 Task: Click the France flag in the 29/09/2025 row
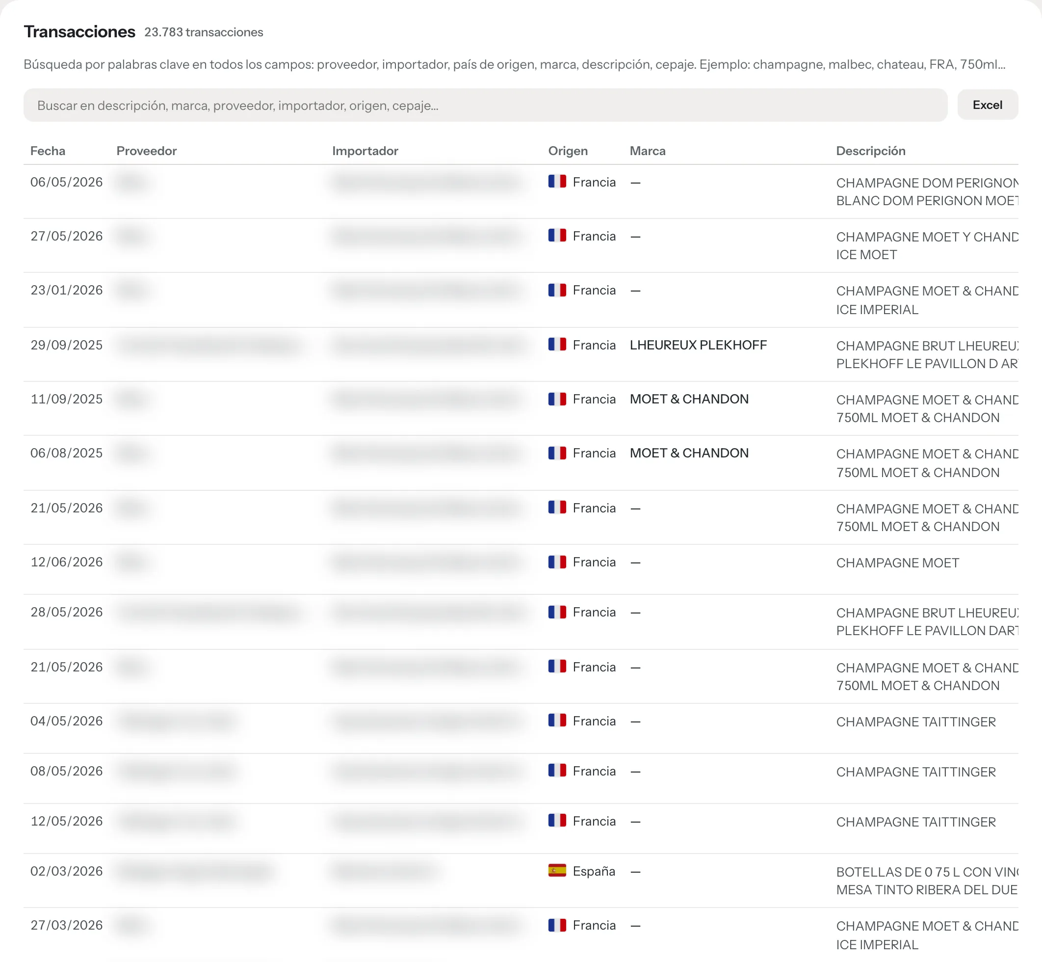tap(557, 344)
